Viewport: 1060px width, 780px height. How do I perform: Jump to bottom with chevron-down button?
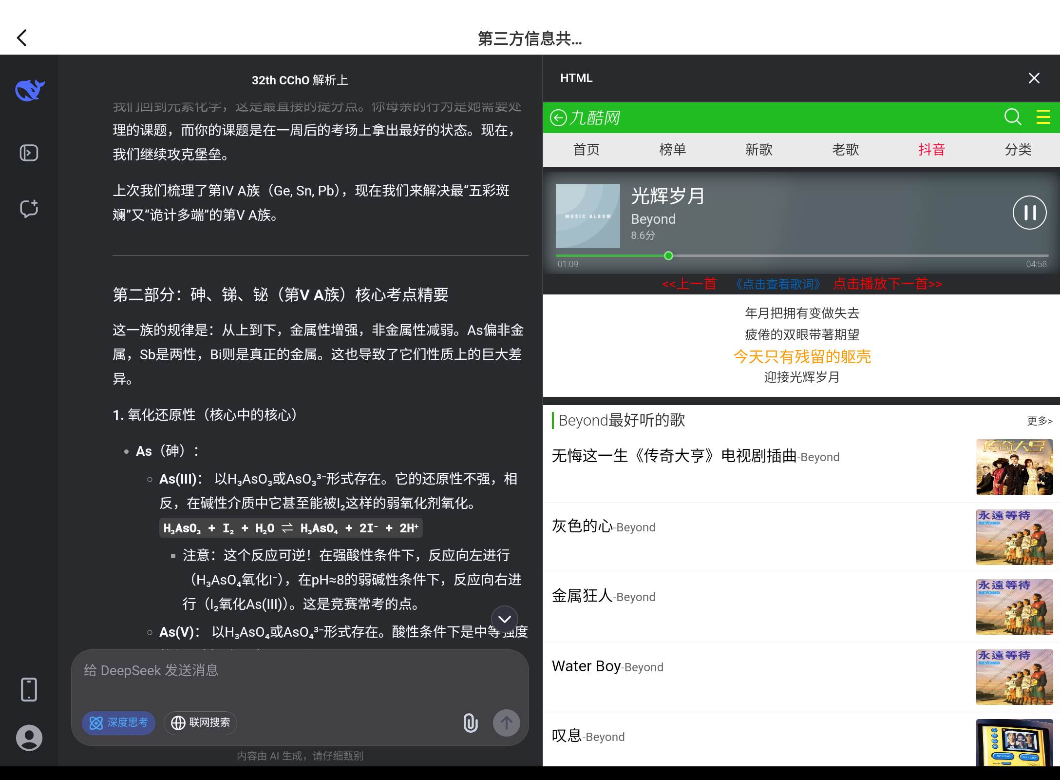click(x=505, y=619)
